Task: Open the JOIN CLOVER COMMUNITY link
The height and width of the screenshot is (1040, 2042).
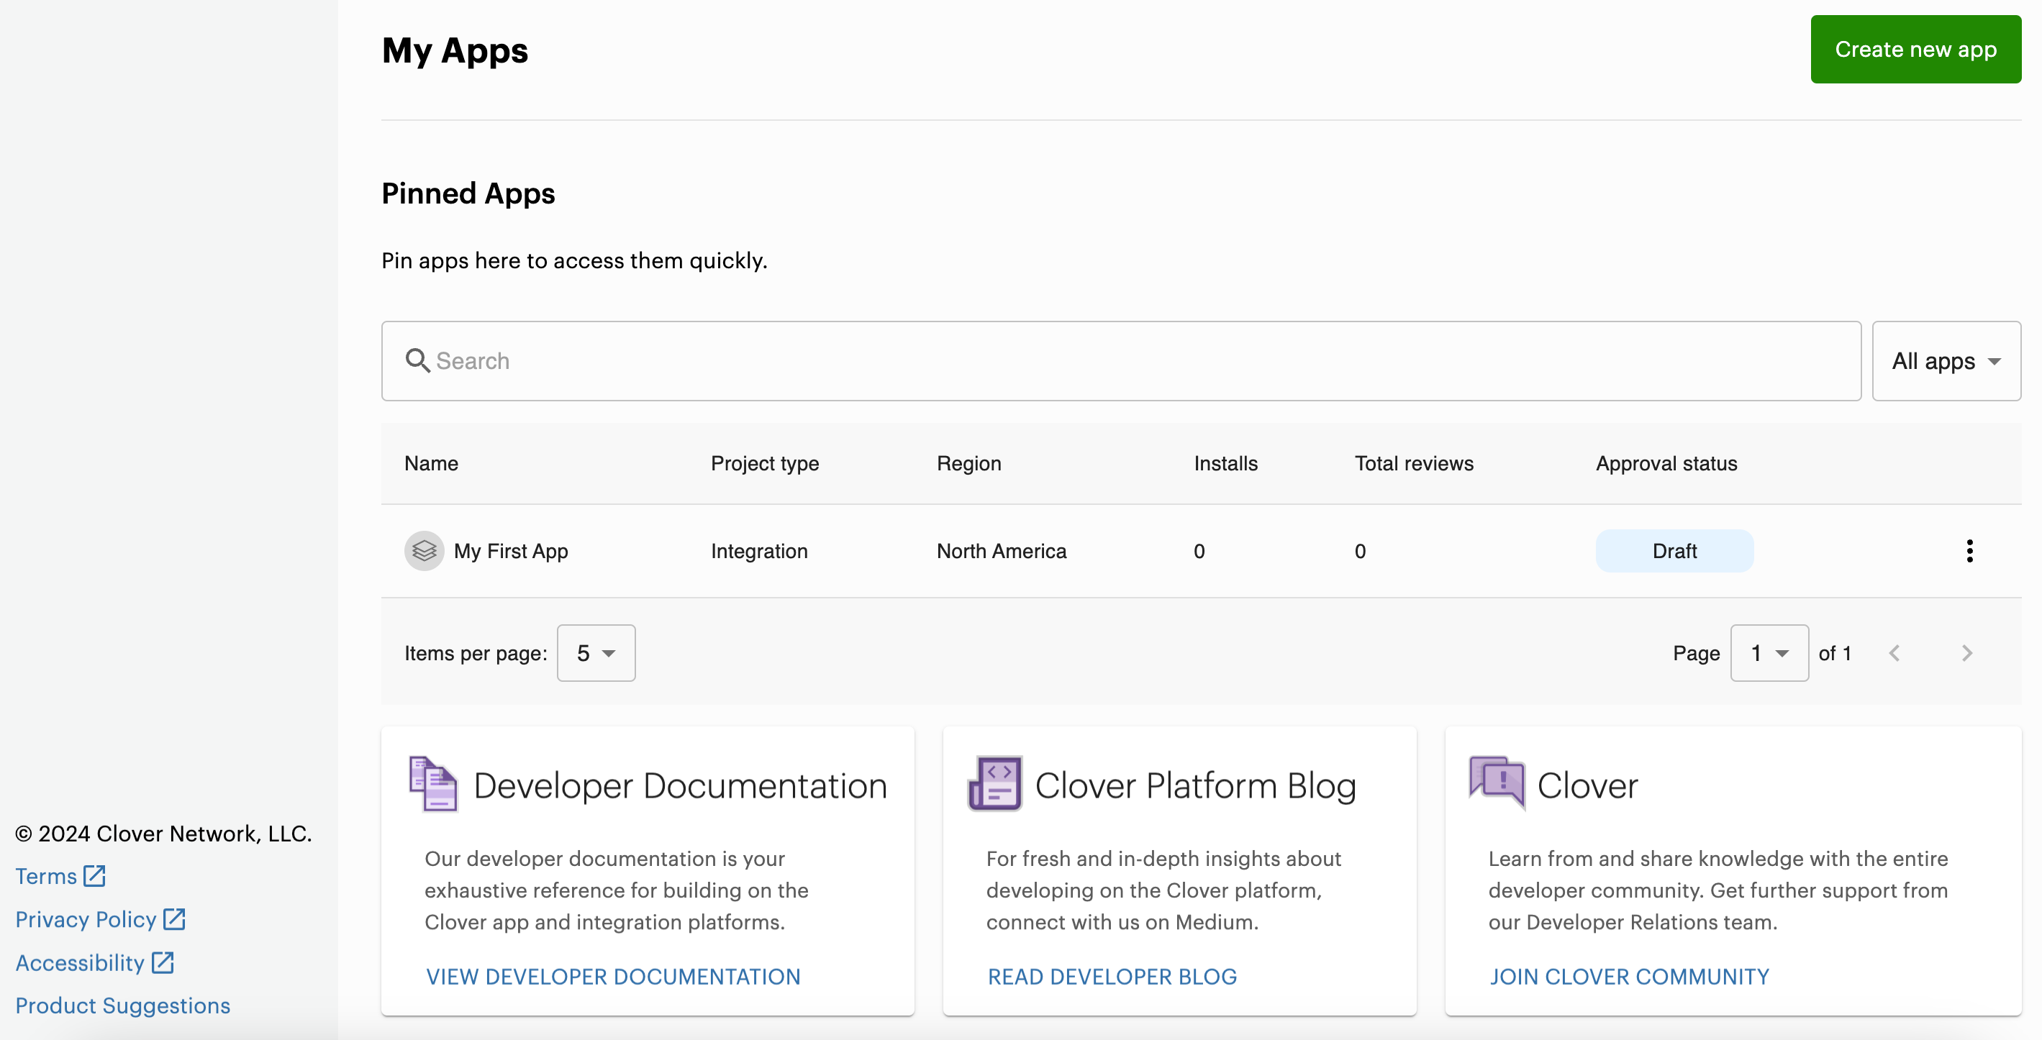Action: [1629, 977]
